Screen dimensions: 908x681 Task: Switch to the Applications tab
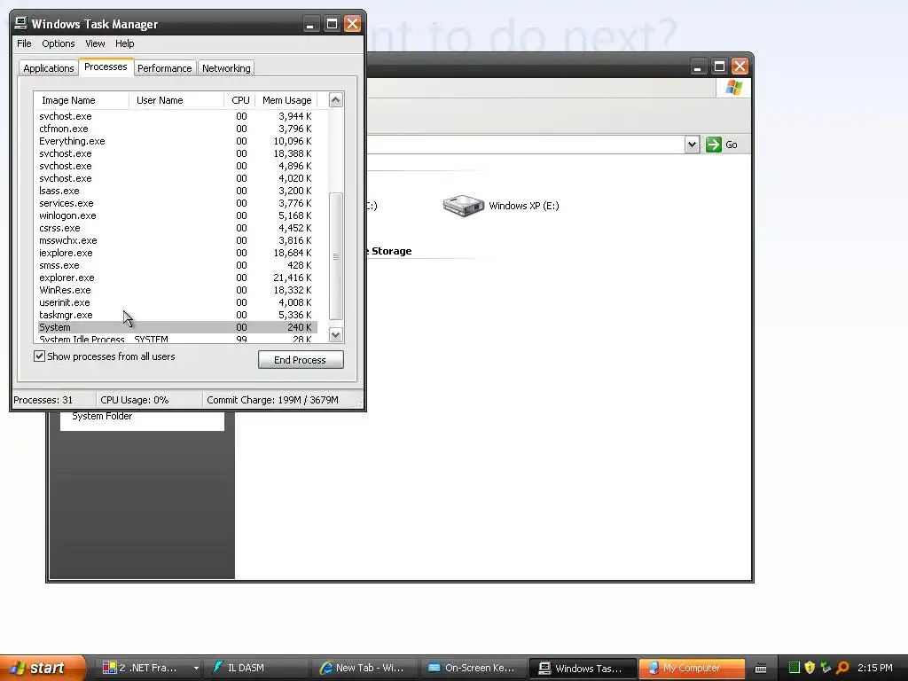[x=49, y=67]
